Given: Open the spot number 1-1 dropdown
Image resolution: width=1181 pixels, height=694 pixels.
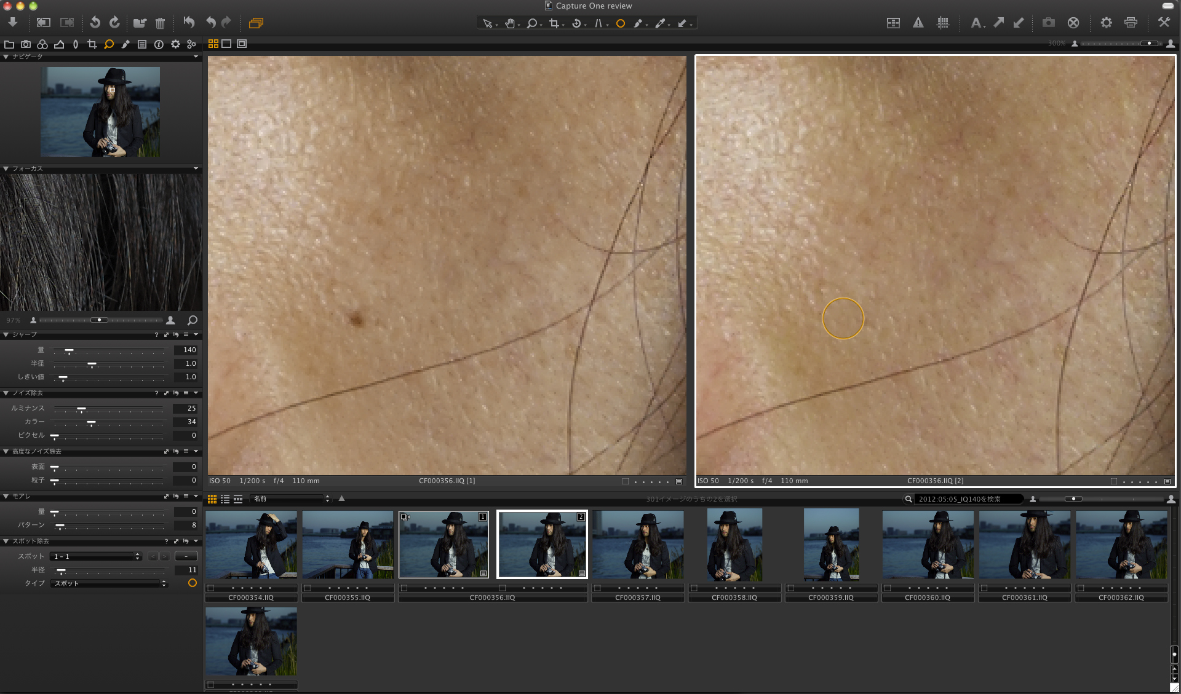Looking at the screenshot, I should click(x=96, y=556).
